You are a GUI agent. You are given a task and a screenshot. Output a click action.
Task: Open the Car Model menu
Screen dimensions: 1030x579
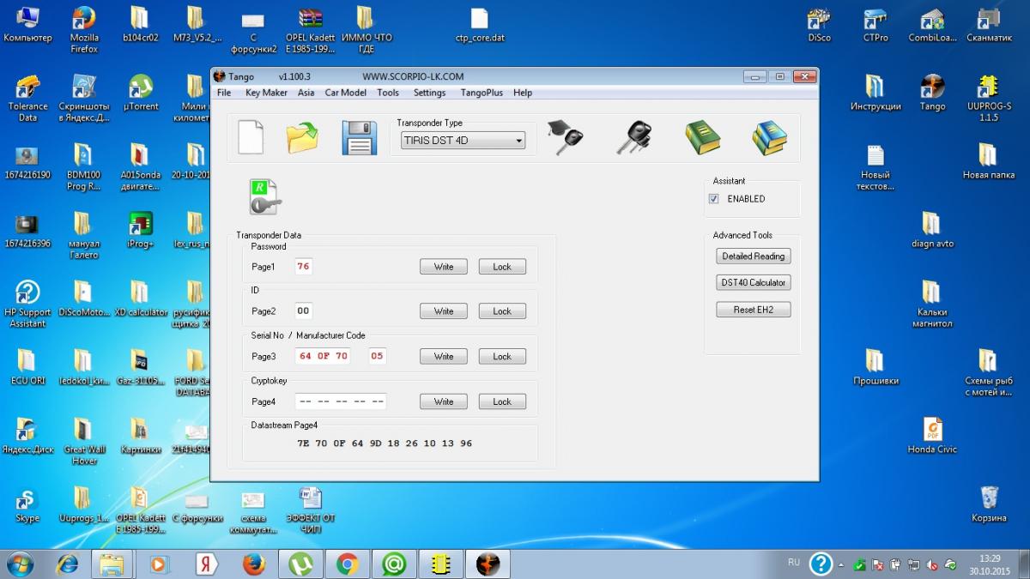click(x=345, y=93)
